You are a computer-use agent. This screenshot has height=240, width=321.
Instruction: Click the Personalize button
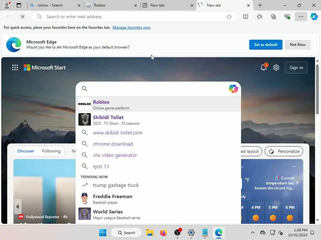click(284, 151)
